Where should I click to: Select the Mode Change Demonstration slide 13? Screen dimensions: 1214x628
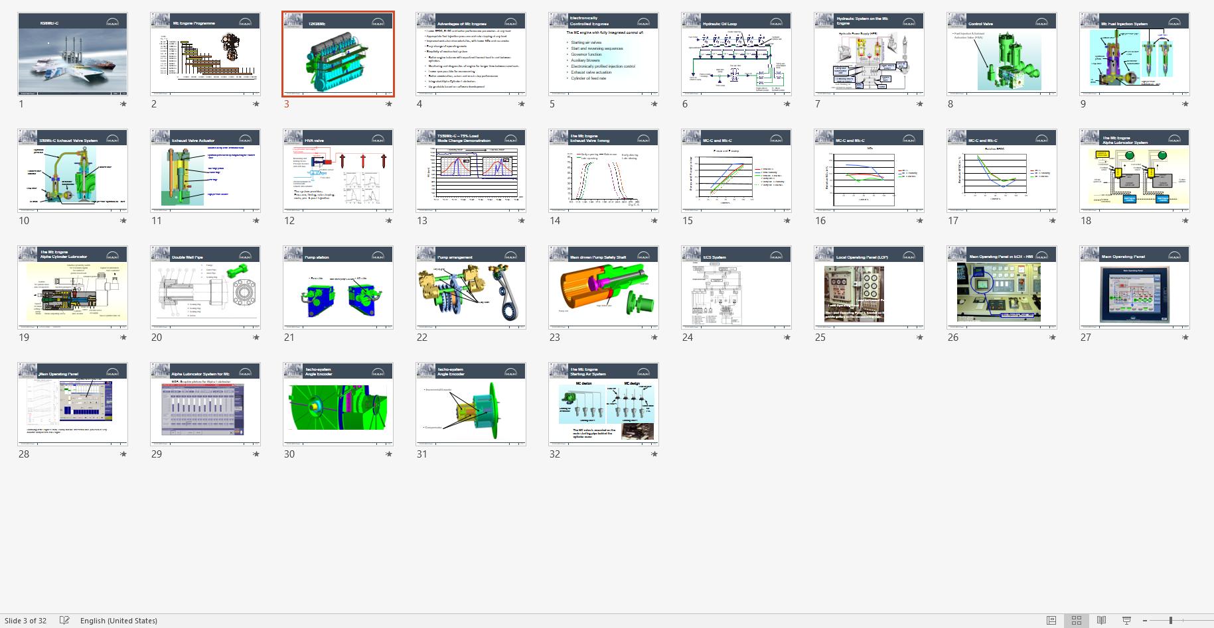pos(471,170)
